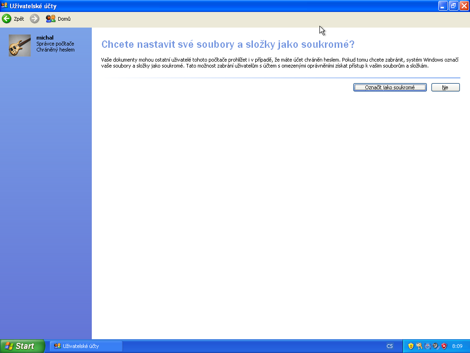Minimize the Uživatelské účty window
This screenshot has height=353, width=470.
click(443, 6)
